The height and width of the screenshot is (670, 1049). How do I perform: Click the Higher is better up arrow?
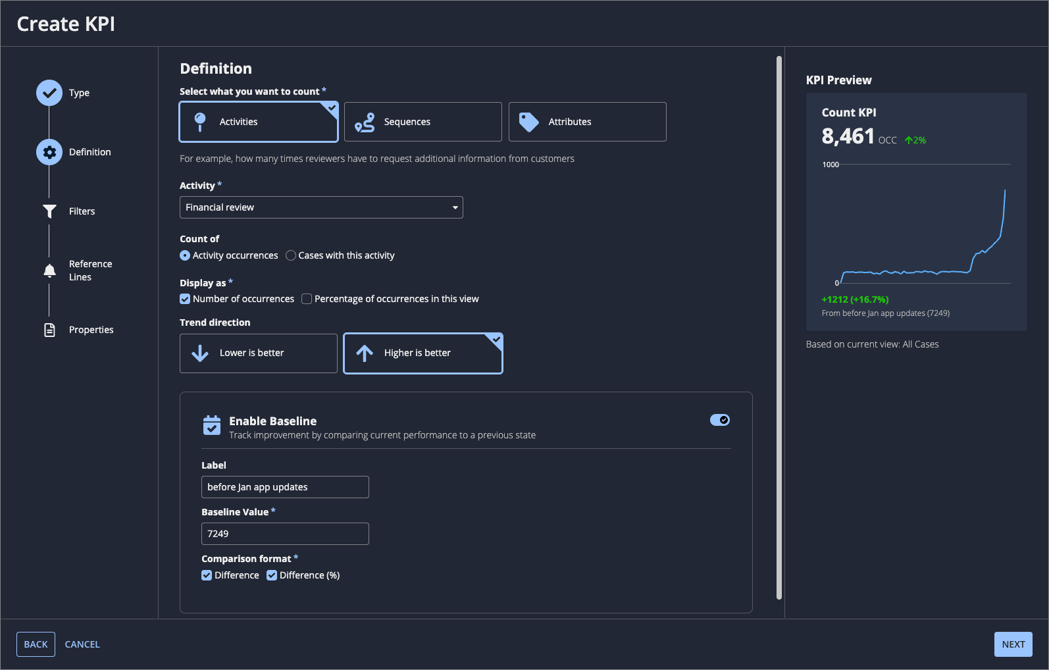(365, 353)
